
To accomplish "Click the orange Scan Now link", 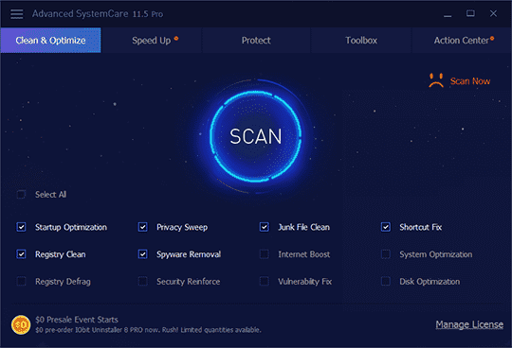I will point(470,81).
